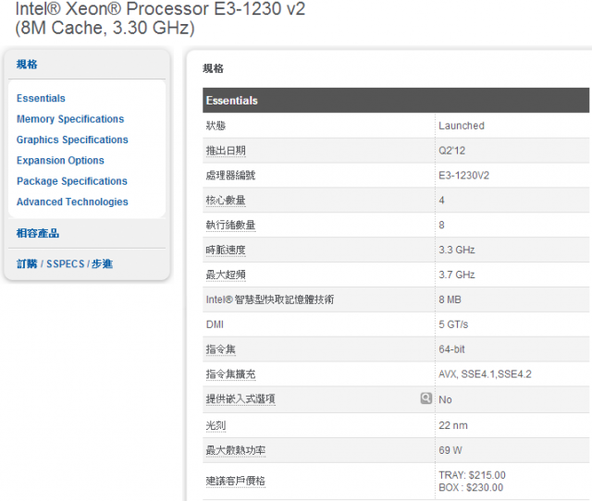
Task: Click the 處理器編號 spec label
Action: 230,176
